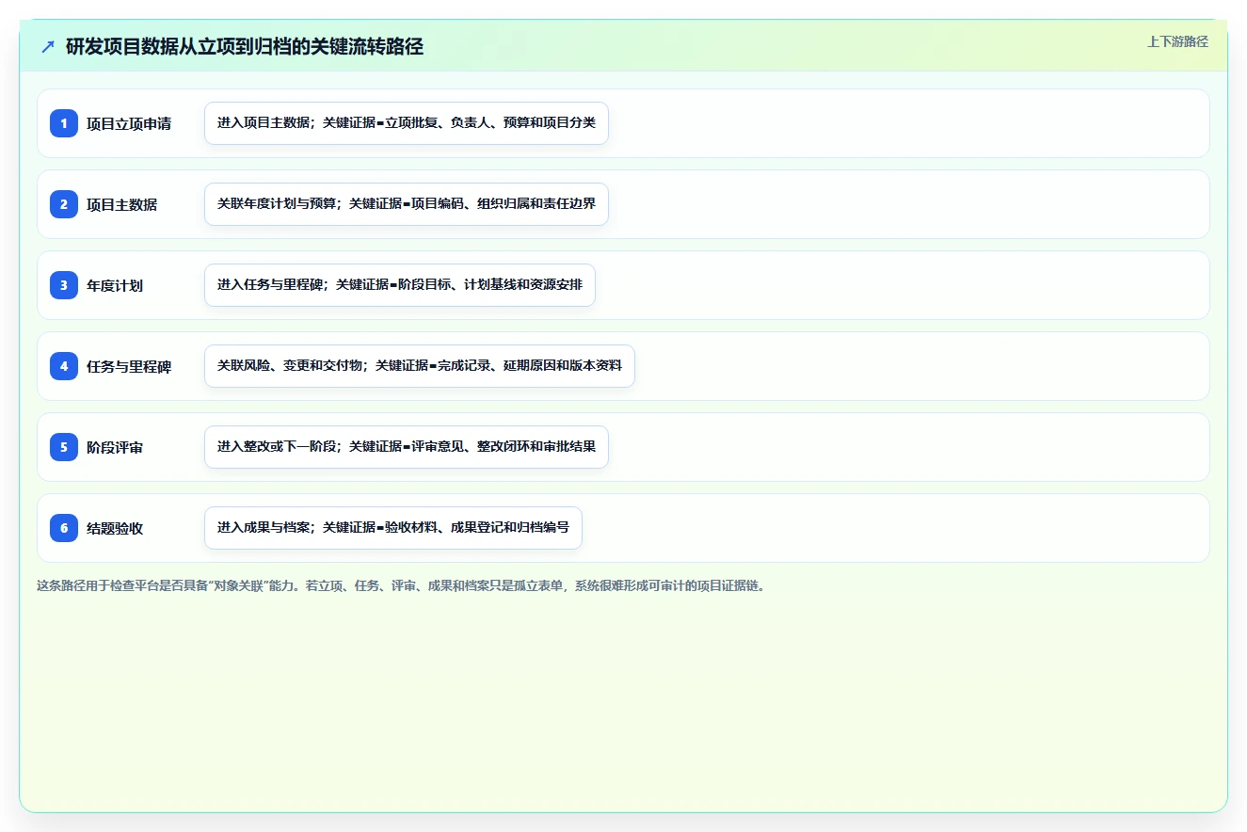This screenshot has height=832, width=1247.
Task: Select the panel title 研发项目数据从立项到归档的关键流转路径
Action: tap(245, 46)
